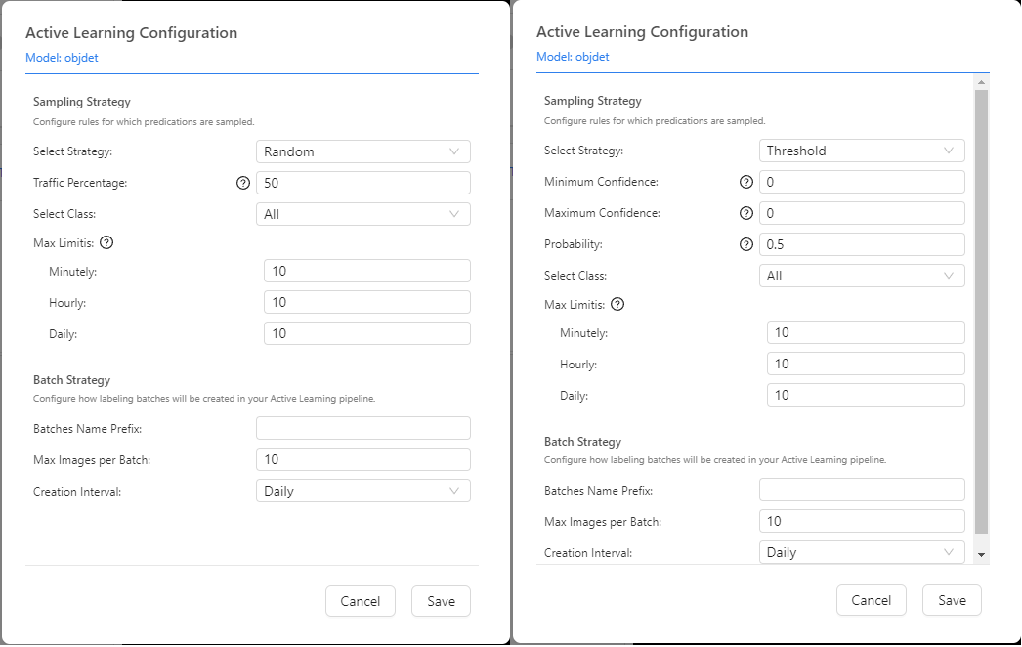Click scrollbar up arrow in Threshold dialog
This screenshot has height=647, width=1022.
(982, 82)
